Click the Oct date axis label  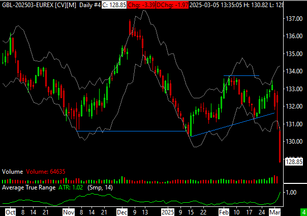pyautogui.click(x=10, y=212)
